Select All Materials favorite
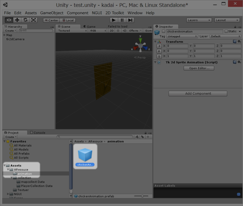The image size is (243, 206). tap(22, 146)
